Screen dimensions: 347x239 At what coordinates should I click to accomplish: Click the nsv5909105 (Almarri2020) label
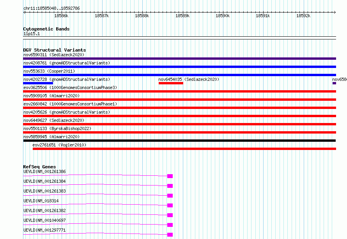click(51, 96)
